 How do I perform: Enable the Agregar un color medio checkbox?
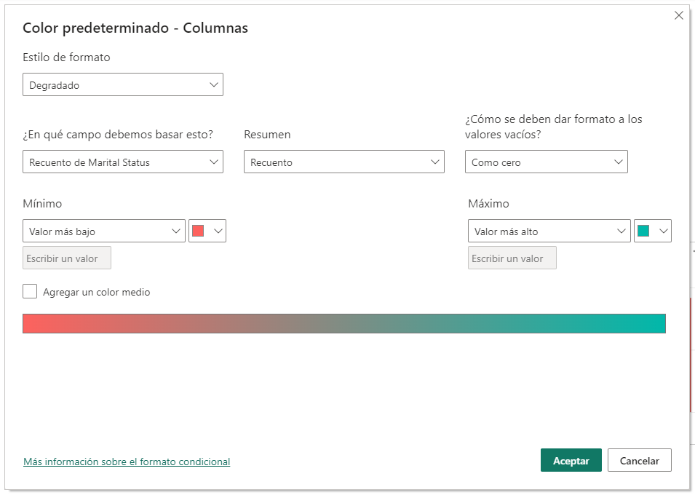30,292
